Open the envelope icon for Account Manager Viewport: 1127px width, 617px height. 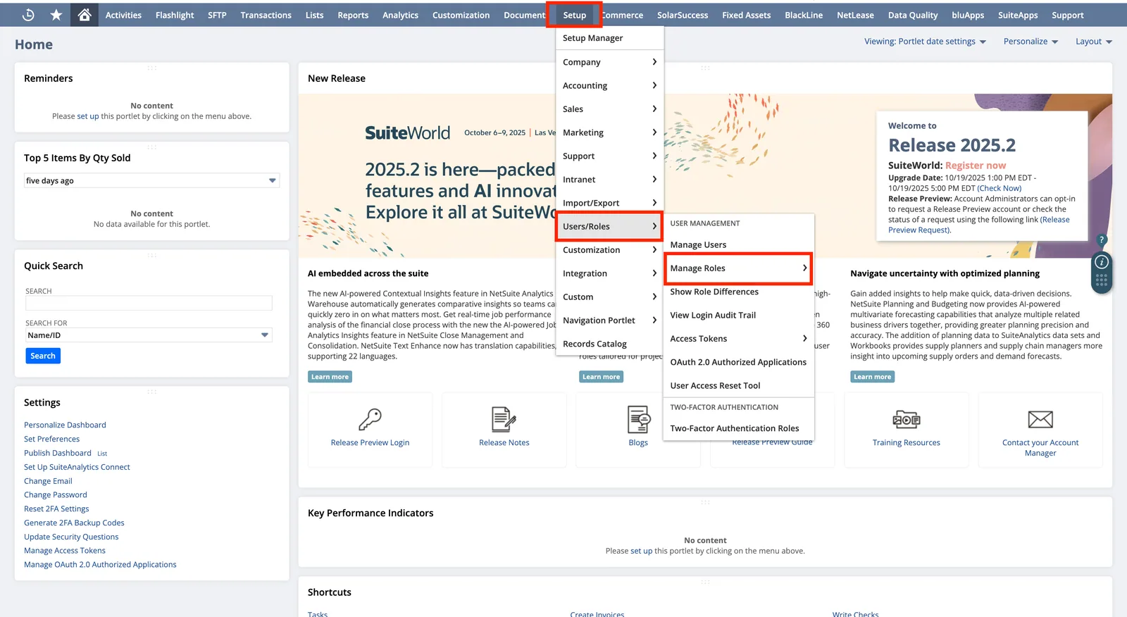point(1040,420)
